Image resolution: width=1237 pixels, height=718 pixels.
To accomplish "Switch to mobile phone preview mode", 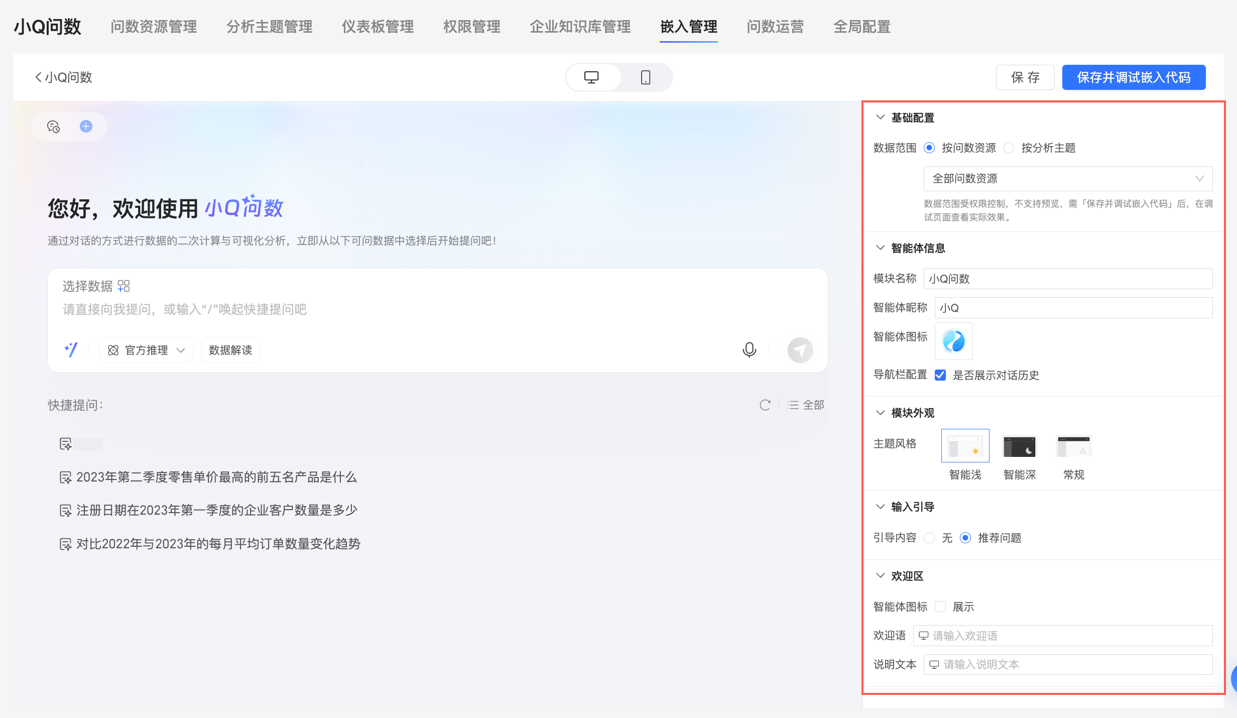I will pos(646,77).
